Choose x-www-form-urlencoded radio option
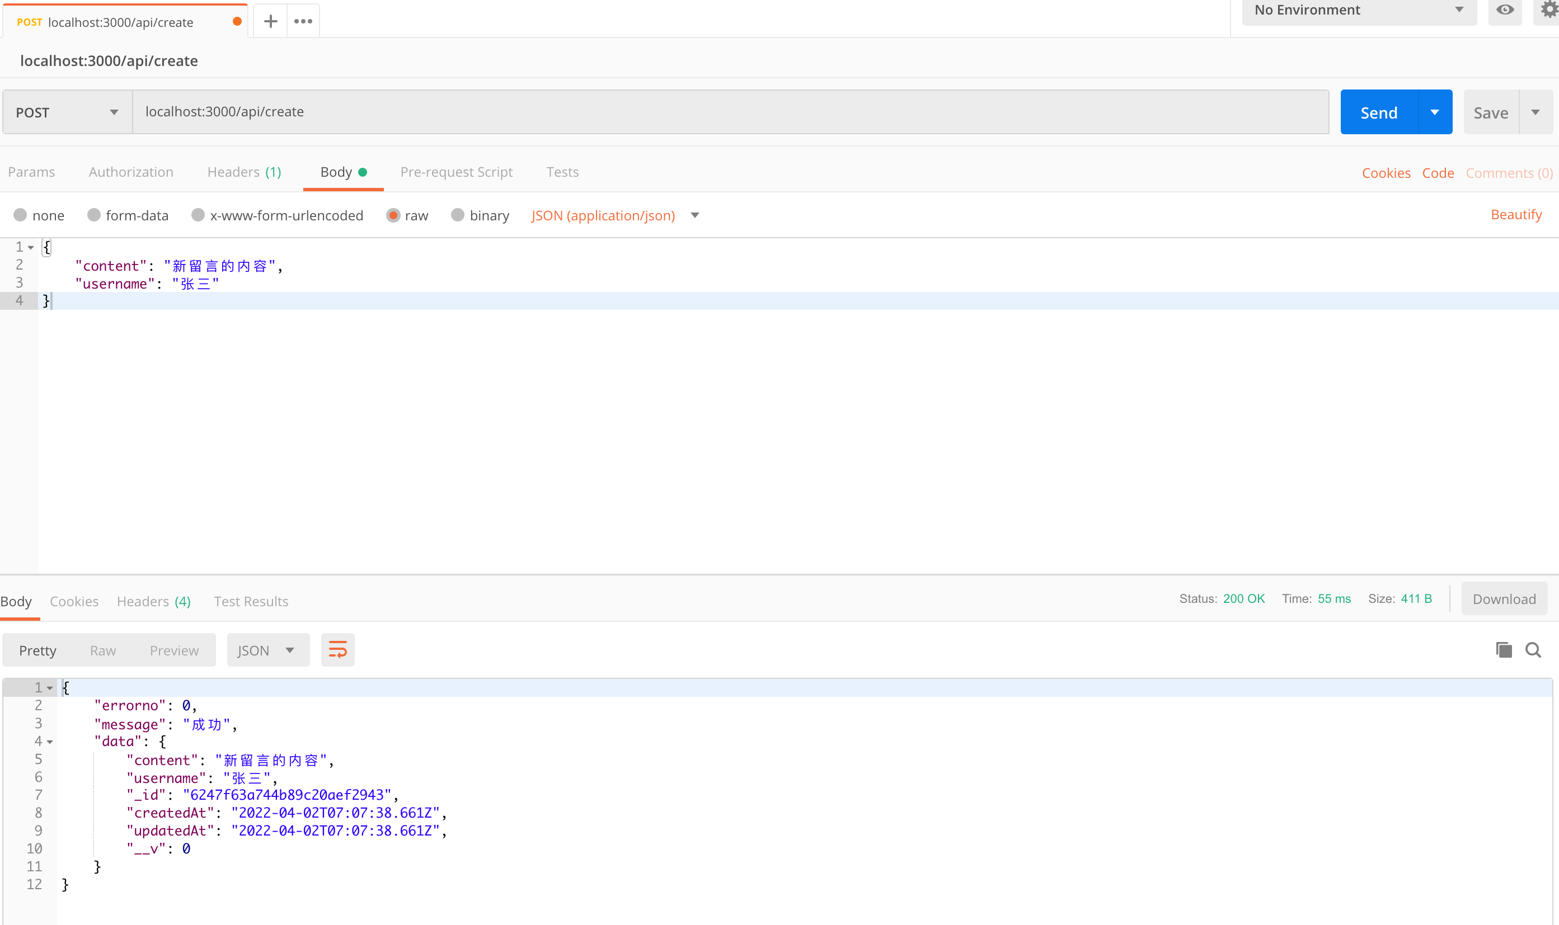This screenshot has width=1559, height=925. point(198,215)
